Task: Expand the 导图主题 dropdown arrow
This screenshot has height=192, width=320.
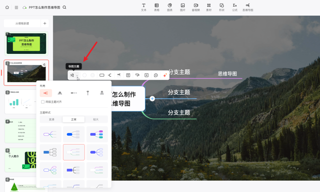Action: [x=77, y=75]
